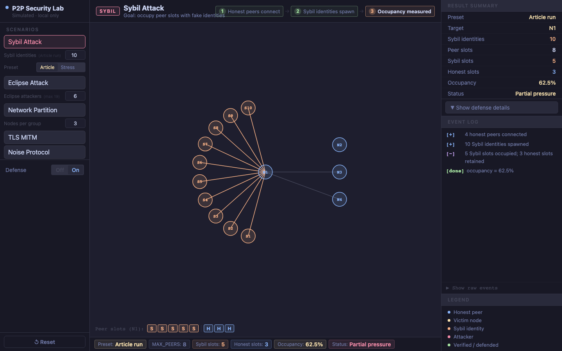Edit the Nodes per group field
Viewport: 562px width, 351px height.
[x=75, y=124]
